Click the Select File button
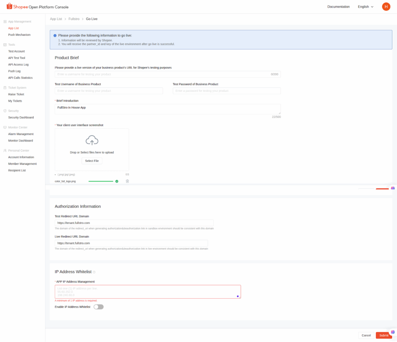 tap(92, 161)
